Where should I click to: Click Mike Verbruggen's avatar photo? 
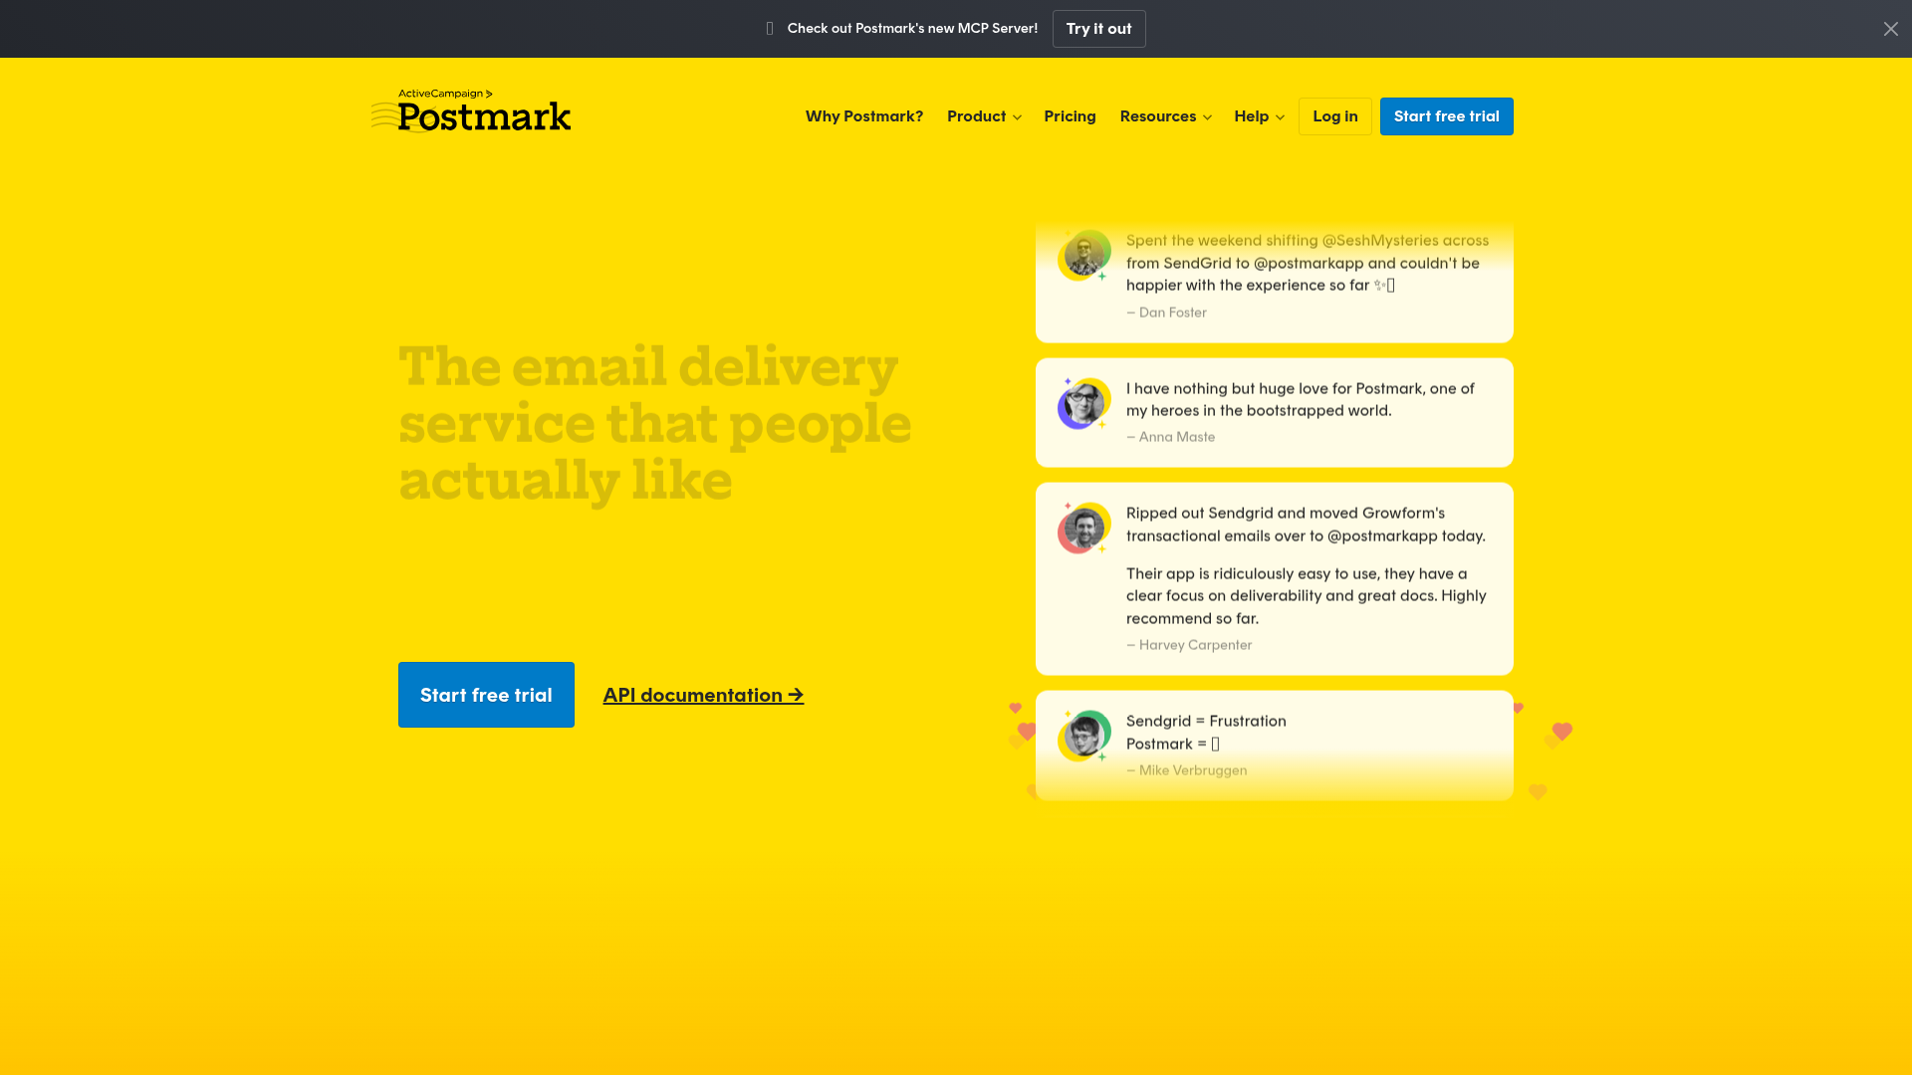pyautogui.click(x=1084, y=736)
